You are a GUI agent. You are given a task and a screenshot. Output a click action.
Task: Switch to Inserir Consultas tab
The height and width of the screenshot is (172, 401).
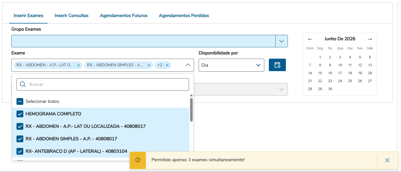click(72, 16)
